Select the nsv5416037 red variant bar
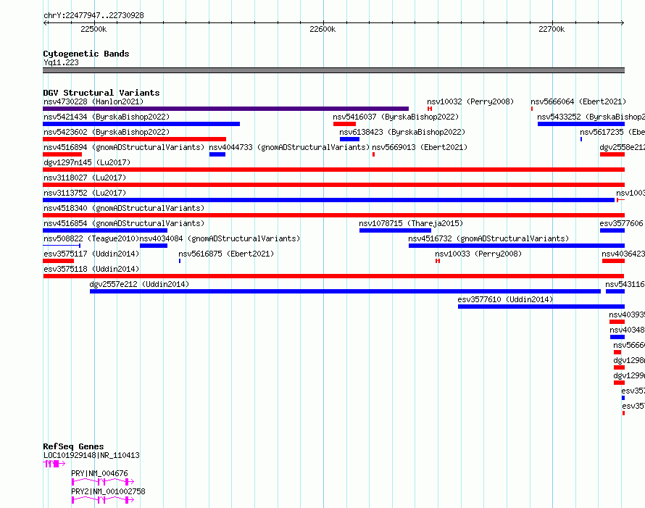 coord(345,124)
